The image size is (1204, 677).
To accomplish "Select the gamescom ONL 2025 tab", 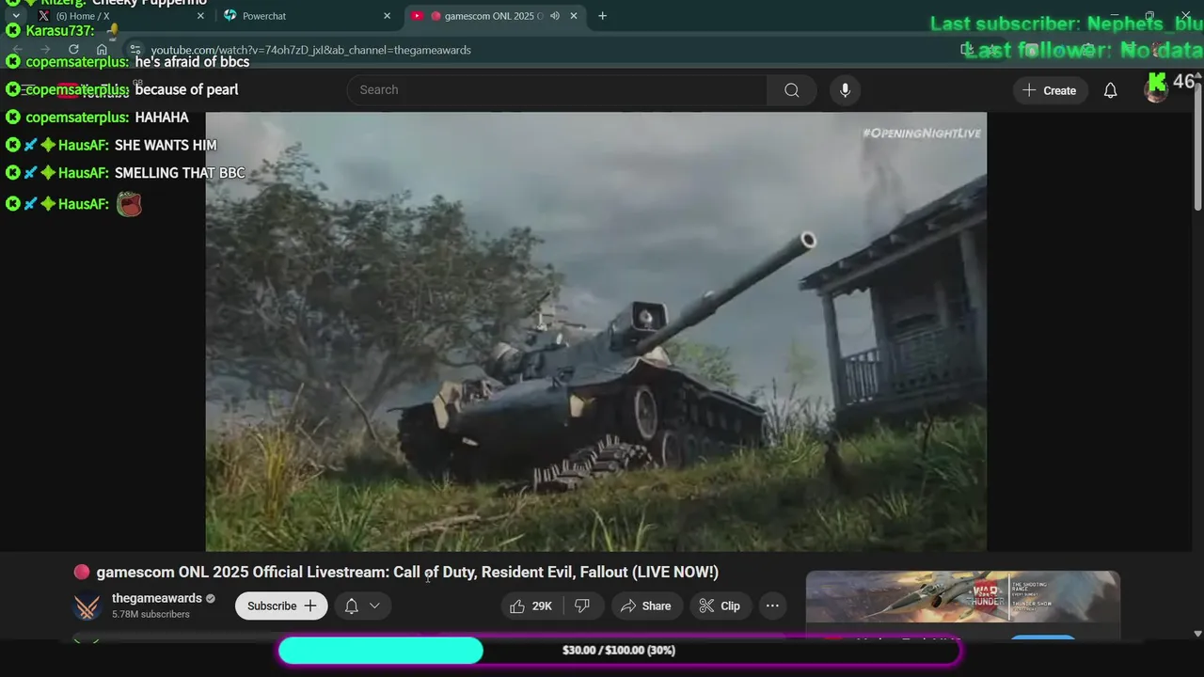I will pyautogui.click(x=494, y=16).
